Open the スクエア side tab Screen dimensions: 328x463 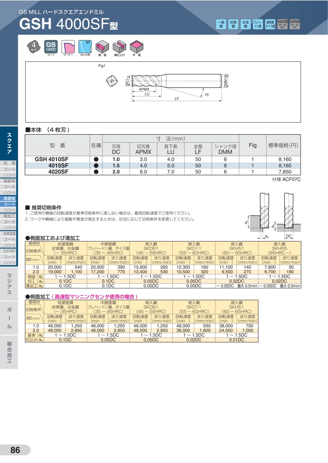[9, 143]
